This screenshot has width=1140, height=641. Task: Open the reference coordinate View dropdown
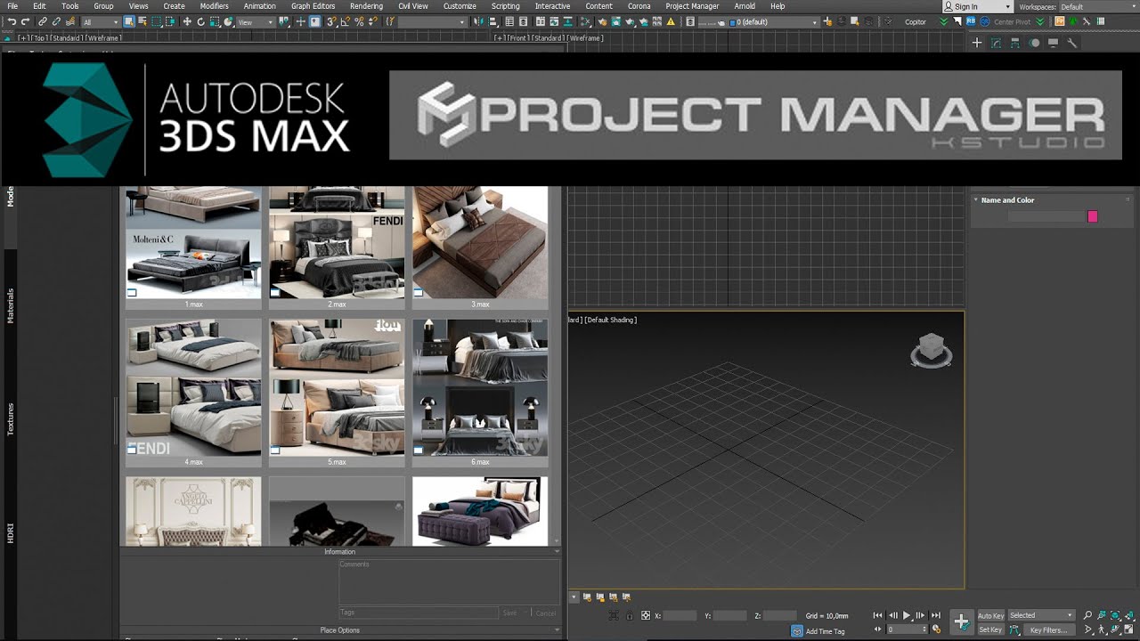(x=256, y=21)
